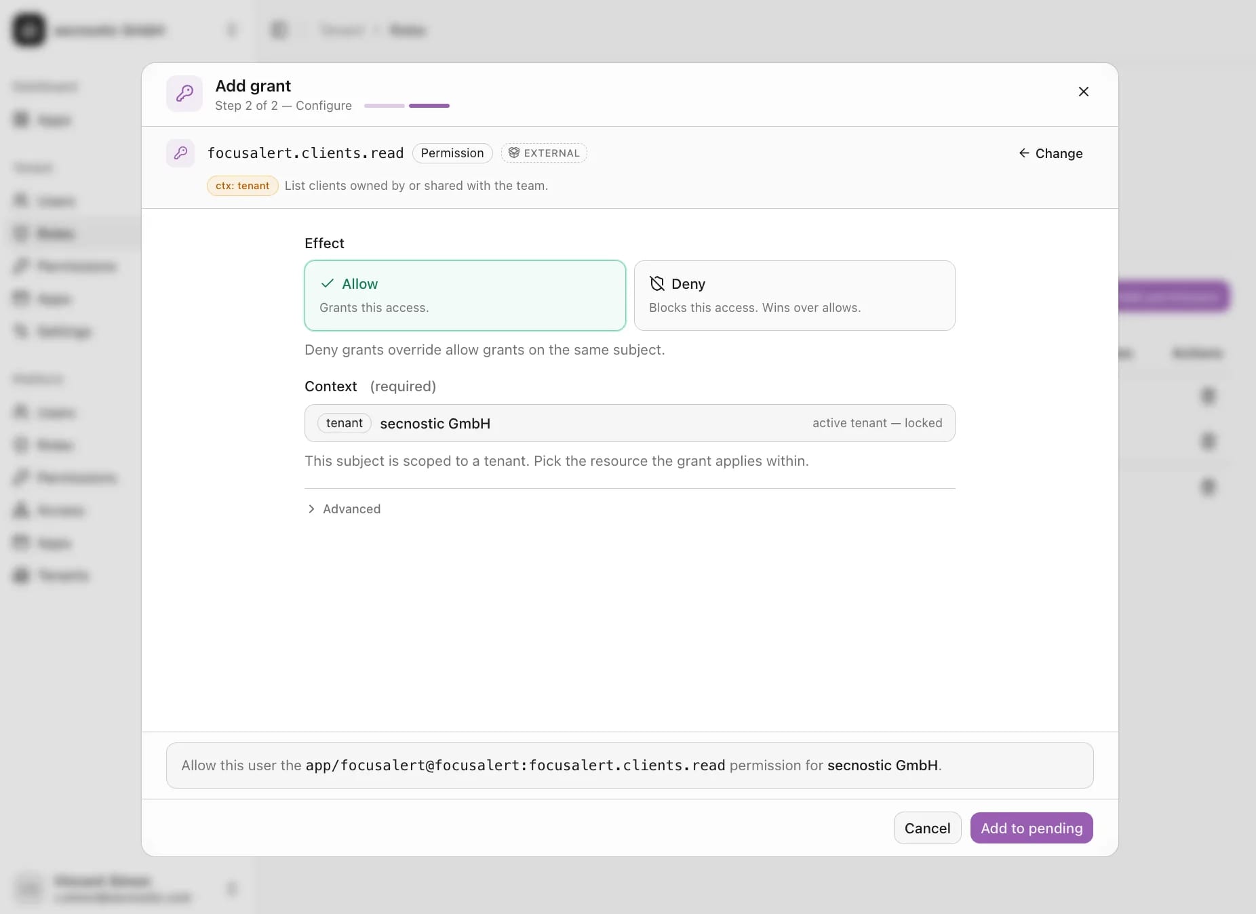Click the Deny shield-off icon
The height and width of the screenshot is (914, 1256).
point(656,283)
